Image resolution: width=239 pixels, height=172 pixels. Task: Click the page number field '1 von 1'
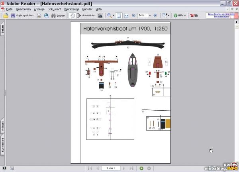click(x=111, y=168)
